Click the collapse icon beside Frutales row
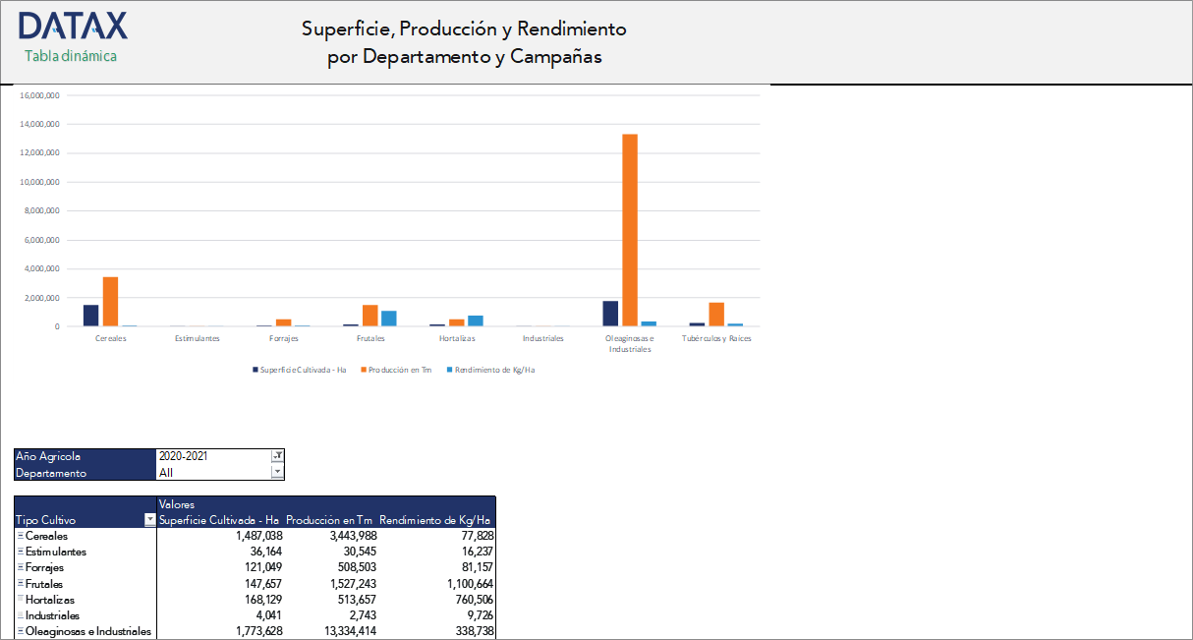 (x=19, y=583)
